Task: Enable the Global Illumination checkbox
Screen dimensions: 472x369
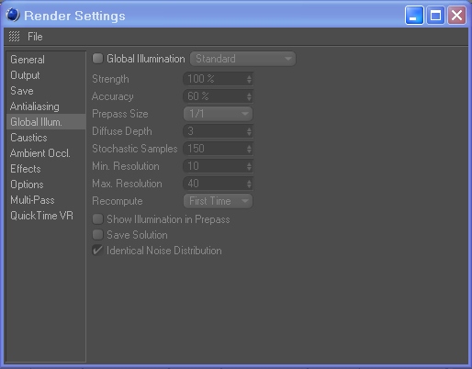Action: tap(97, 59)
